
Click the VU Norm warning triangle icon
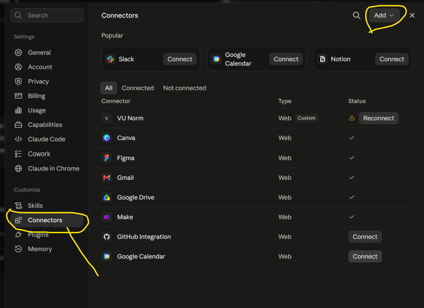point(351,118)
